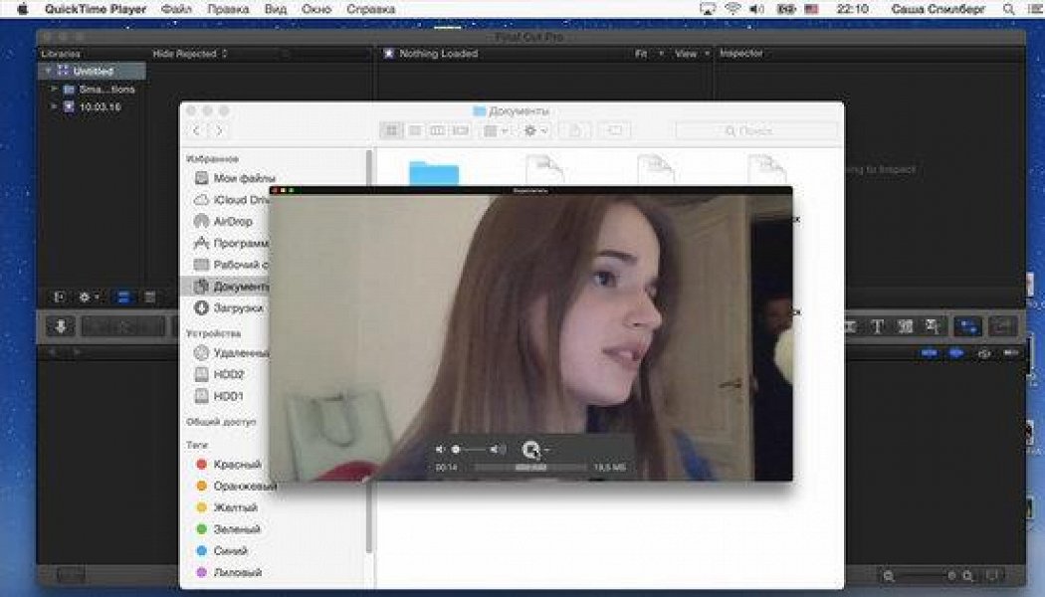Click the stop recording button in QuickTime controls
Screen dimensions: 1045x597
click(530, 451)
